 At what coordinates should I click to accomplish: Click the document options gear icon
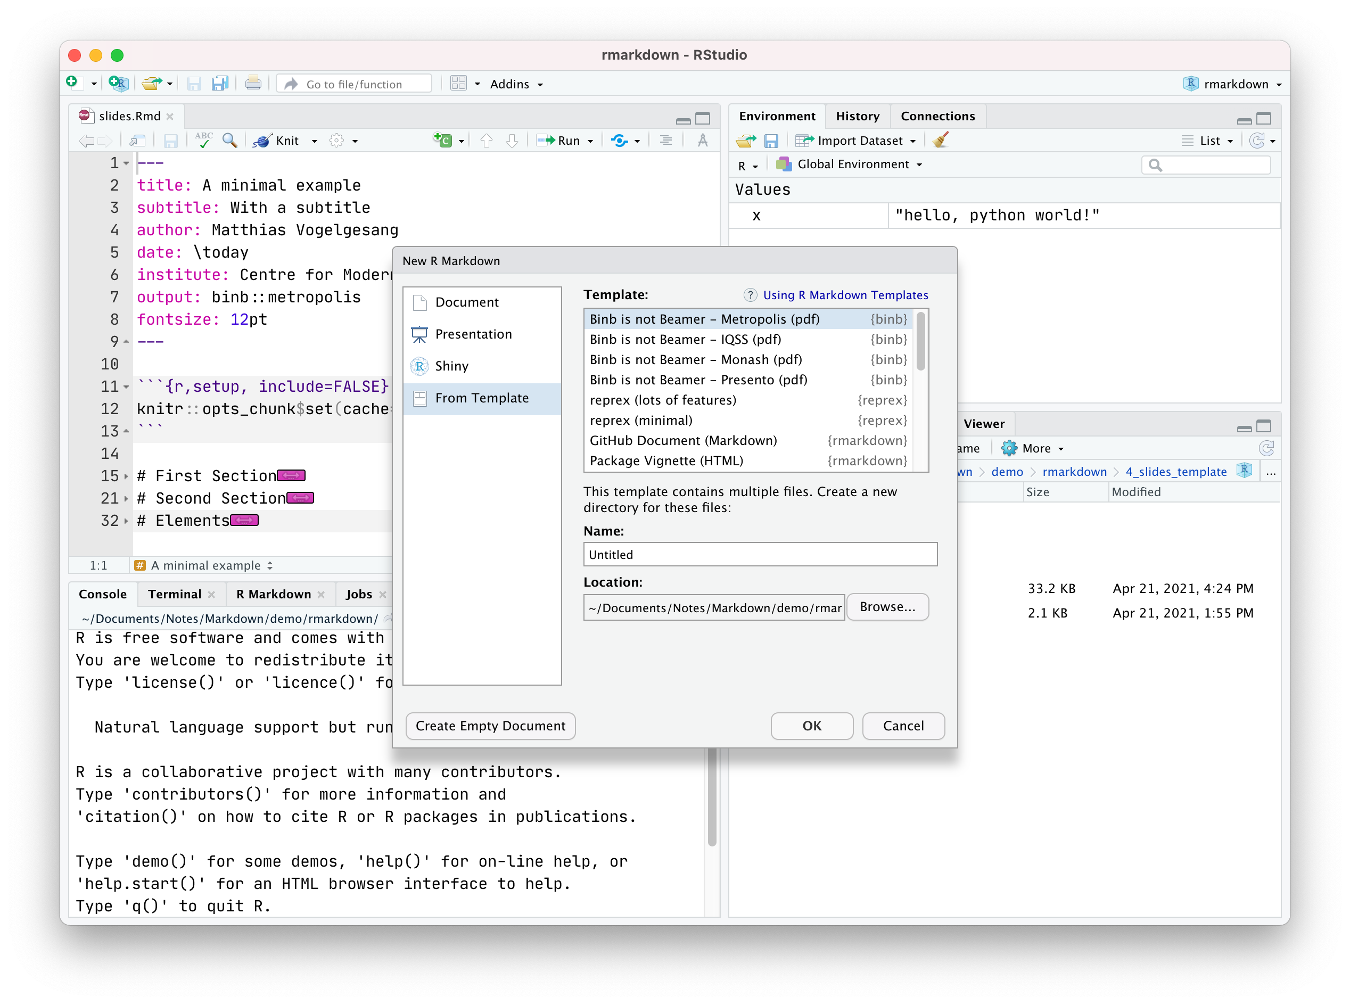pos(336,141)
